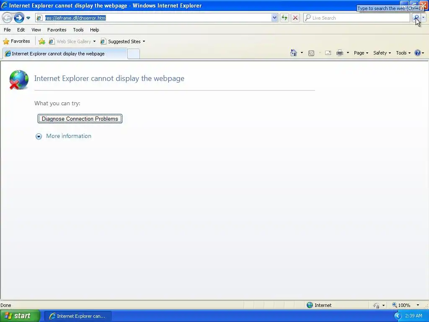Open the Edit menu

tap(21, 30)
